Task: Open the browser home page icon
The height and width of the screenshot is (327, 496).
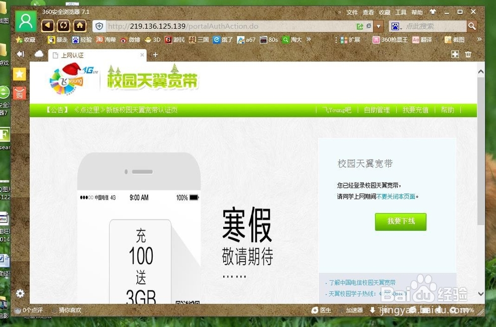Action: pos(80,26)
